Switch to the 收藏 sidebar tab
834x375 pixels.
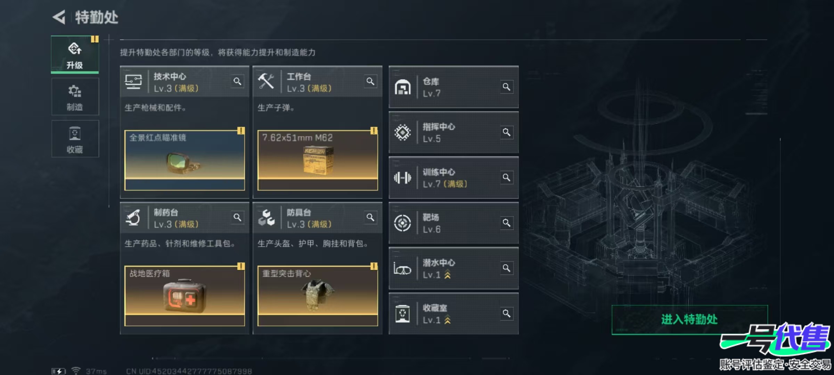[75, 139]
